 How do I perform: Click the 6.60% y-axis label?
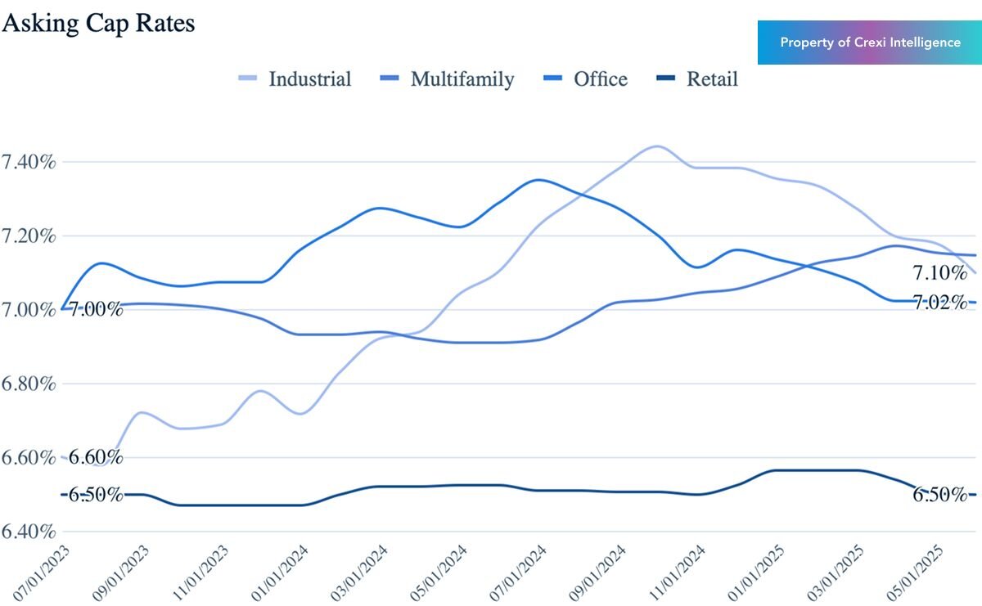[x=29, y=458]
